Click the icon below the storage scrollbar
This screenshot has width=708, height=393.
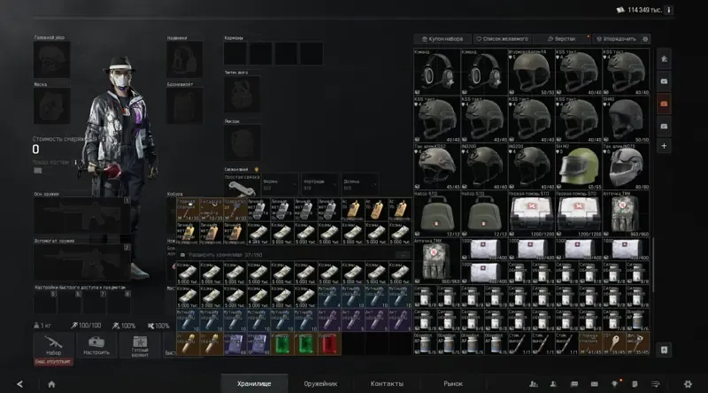tap(664, 350)
